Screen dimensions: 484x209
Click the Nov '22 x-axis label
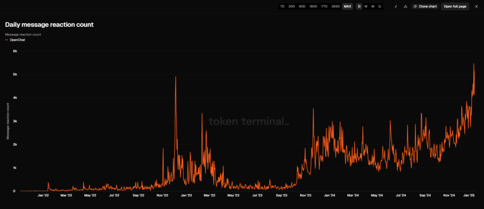coord(162,195)
